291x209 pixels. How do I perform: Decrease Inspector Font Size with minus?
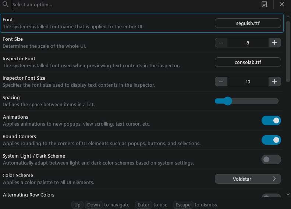tap(221, 82)
